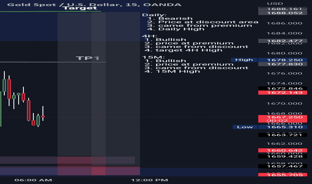The image size is (312, 184).
Task: Select the '4H:' heading text note
Action: 149,36
